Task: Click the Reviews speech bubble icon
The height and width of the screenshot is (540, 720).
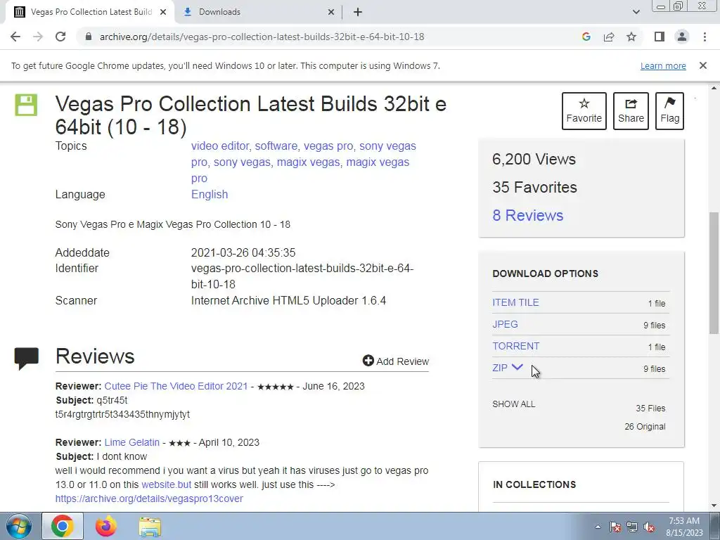Action: point(26,358)
